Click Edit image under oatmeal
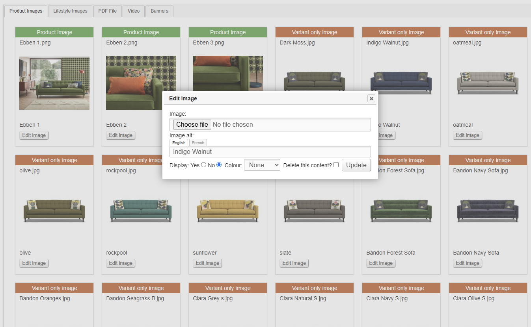Viewport: 531px width, 327px height. [x=467, y=135]
